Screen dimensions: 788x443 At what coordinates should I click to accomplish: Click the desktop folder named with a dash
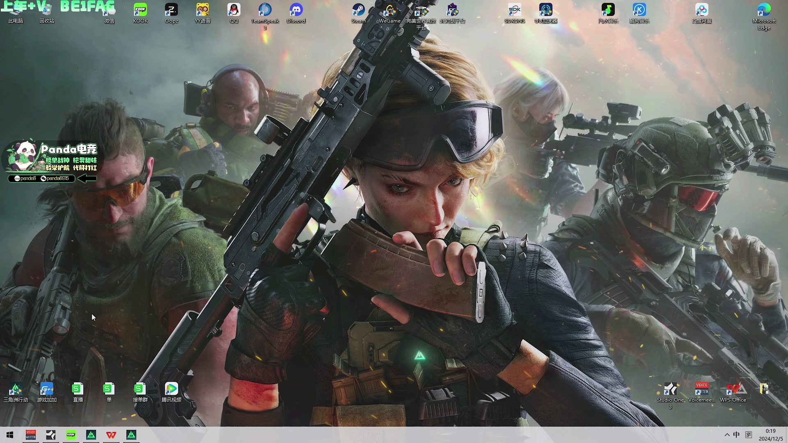[x=764, y=393]
